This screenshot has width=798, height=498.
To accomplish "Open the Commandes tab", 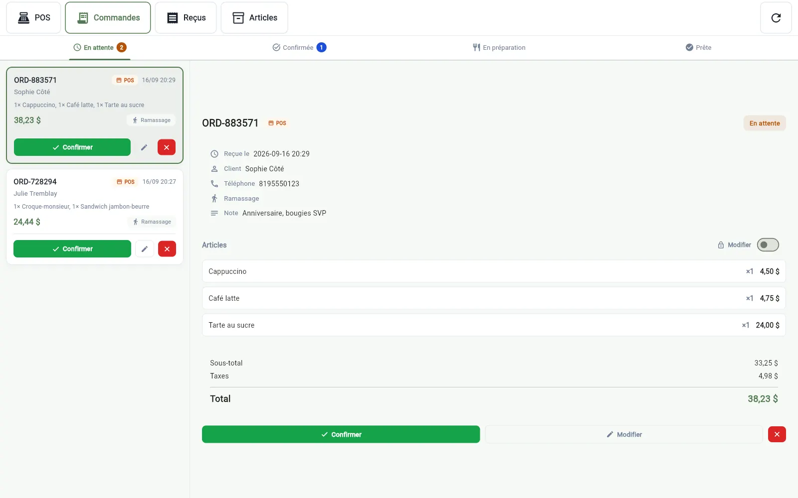I will click(108, 18).
